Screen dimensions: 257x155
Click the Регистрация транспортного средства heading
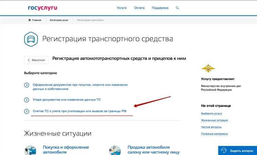coord(108,39)
